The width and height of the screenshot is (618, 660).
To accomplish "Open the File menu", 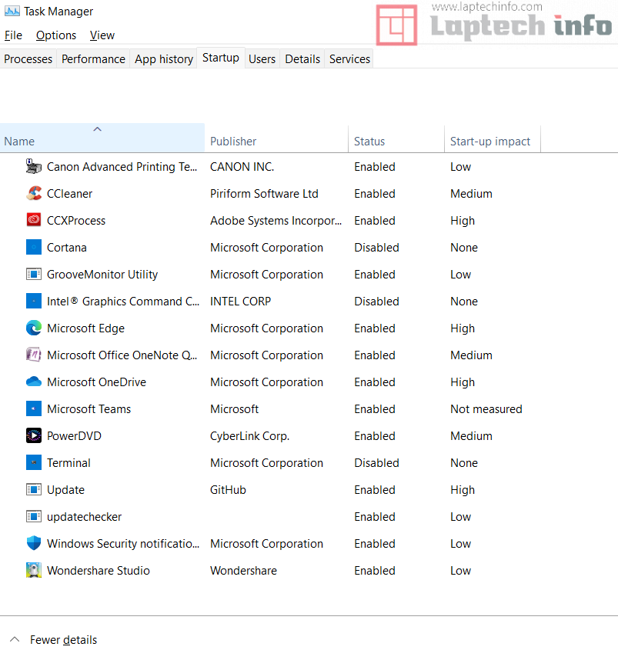I will click(13, 35).
